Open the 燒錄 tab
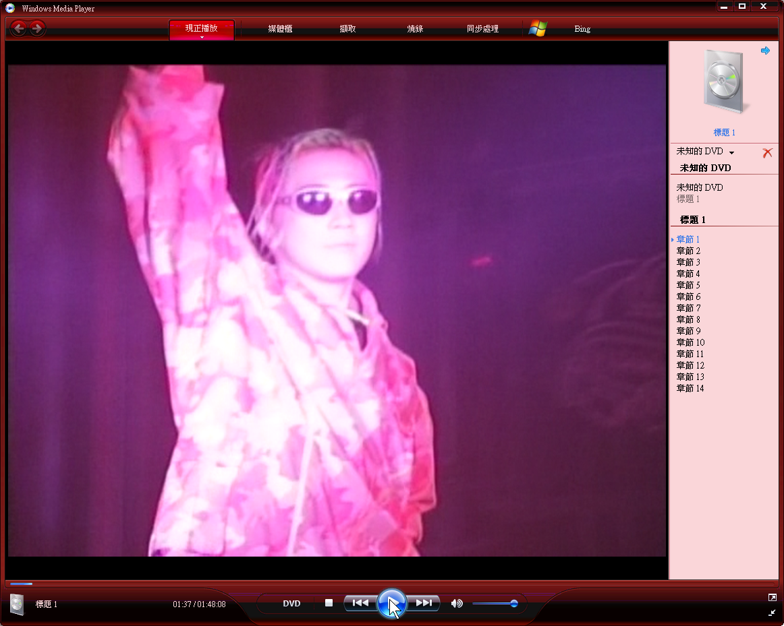The image size is (784, 626). coord(415,29)
